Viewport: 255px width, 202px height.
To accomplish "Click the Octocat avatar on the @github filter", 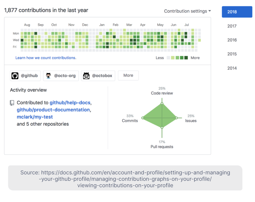I will (14, 76).
